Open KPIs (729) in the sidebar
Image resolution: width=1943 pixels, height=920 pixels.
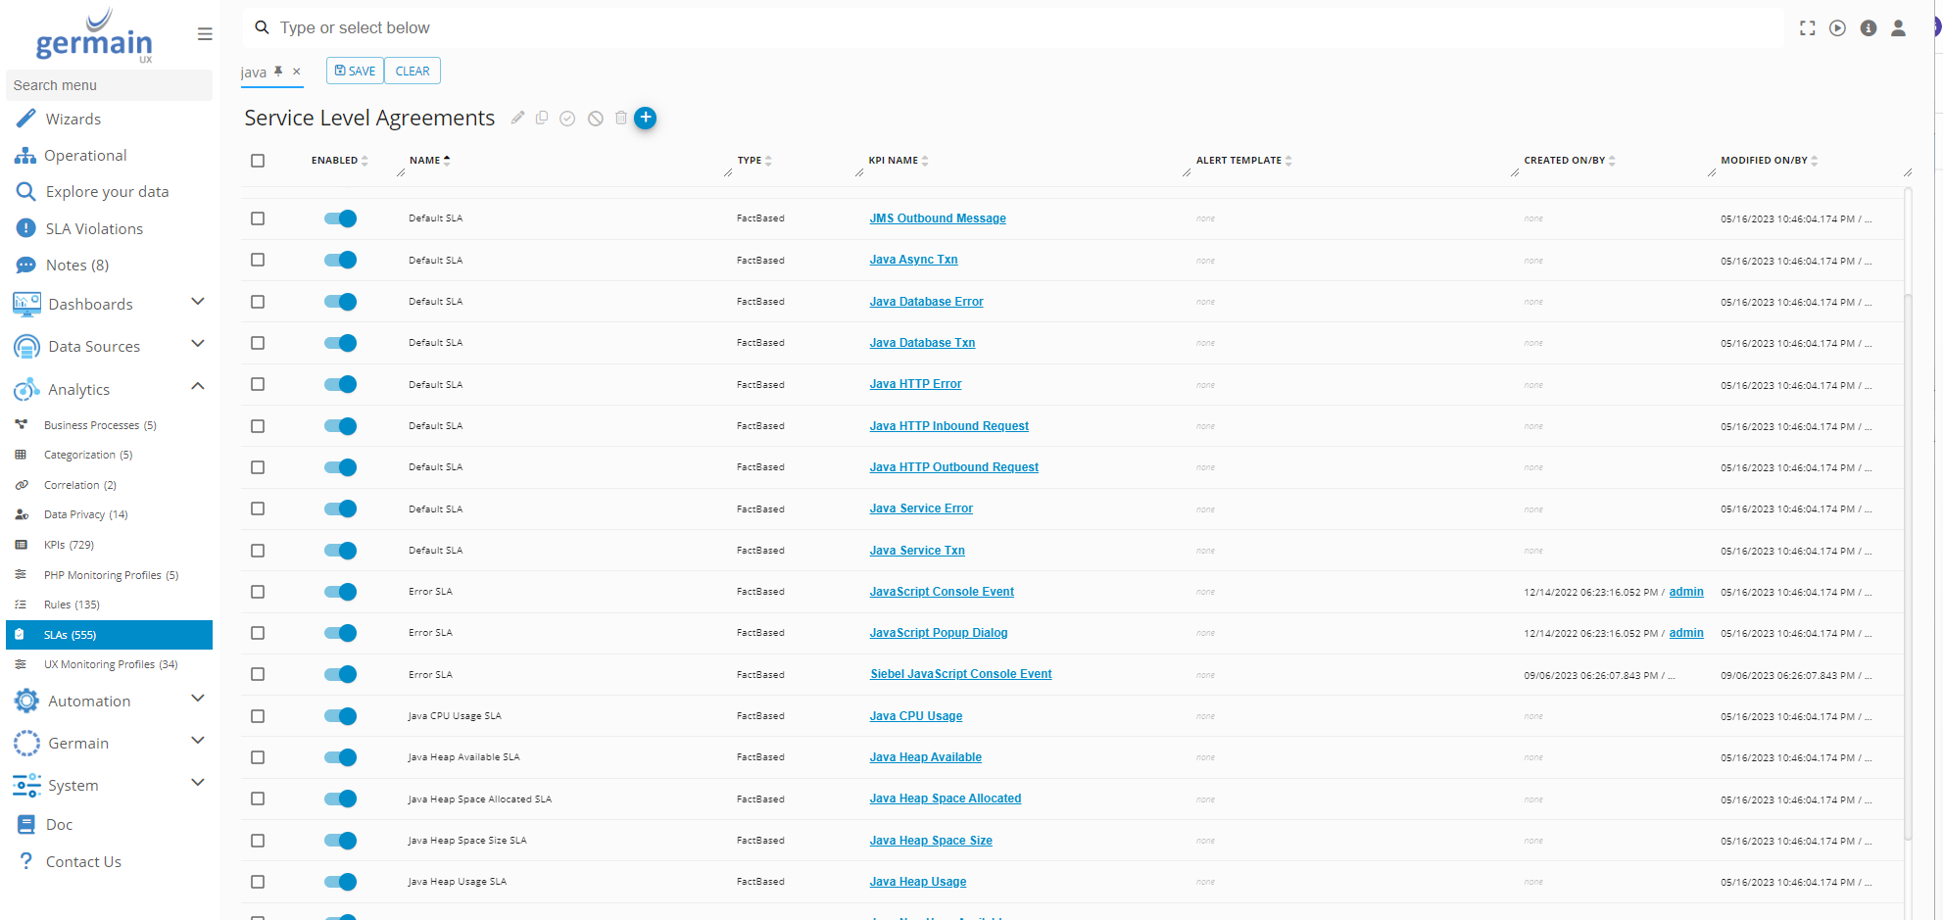69,545
